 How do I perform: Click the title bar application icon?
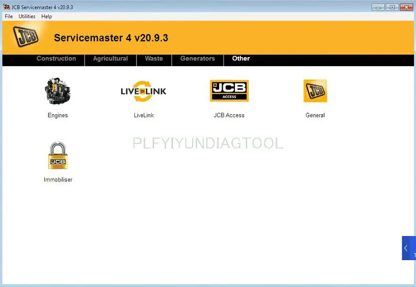click(x=6, y=7)
